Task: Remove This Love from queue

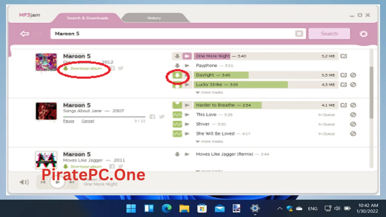Action: tap(353, 115)
